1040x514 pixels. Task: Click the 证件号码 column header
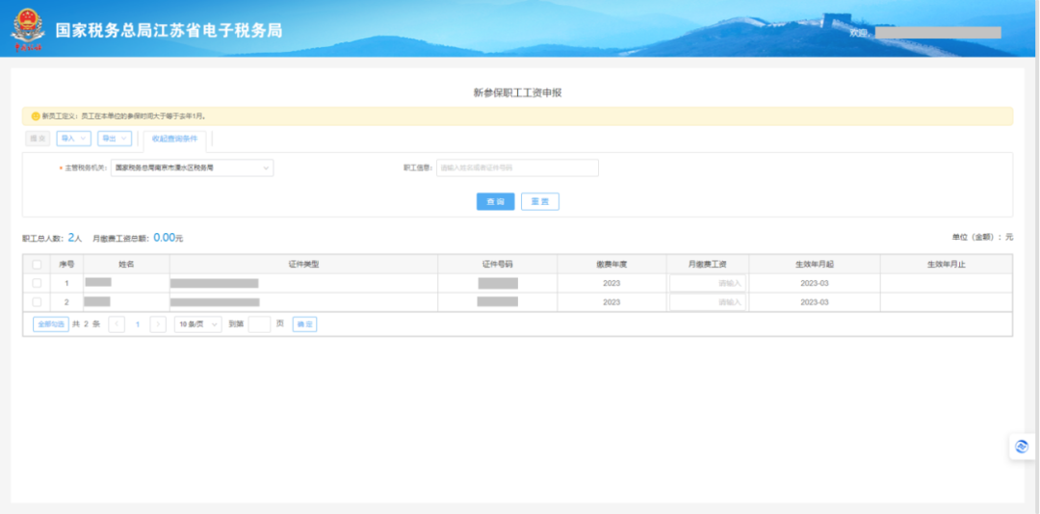click(498, 264)
